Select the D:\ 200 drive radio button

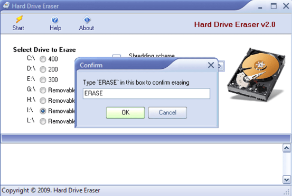[43, 69]
